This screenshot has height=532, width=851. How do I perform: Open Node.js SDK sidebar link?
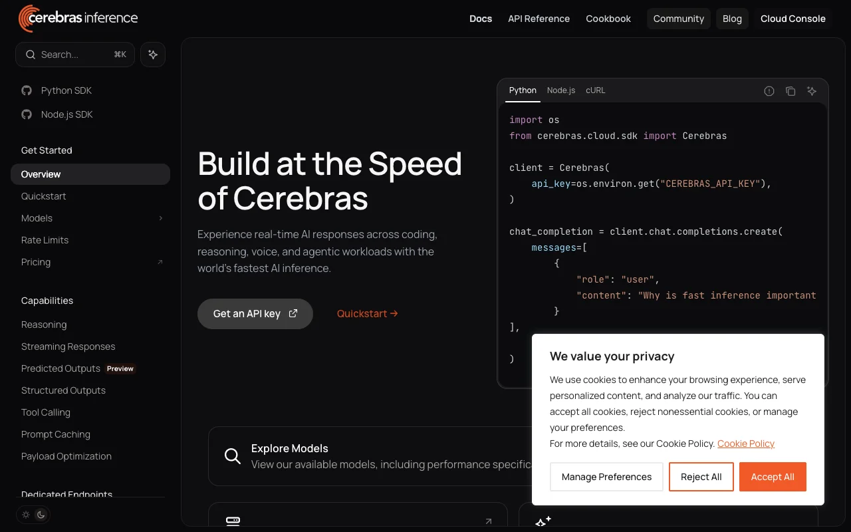(x=67, y=114)
